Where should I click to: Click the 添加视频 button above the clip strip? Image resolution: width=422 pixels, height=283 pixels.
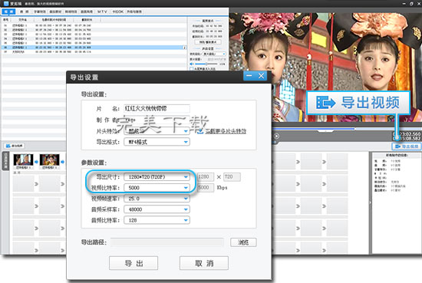tap(15, 146)
